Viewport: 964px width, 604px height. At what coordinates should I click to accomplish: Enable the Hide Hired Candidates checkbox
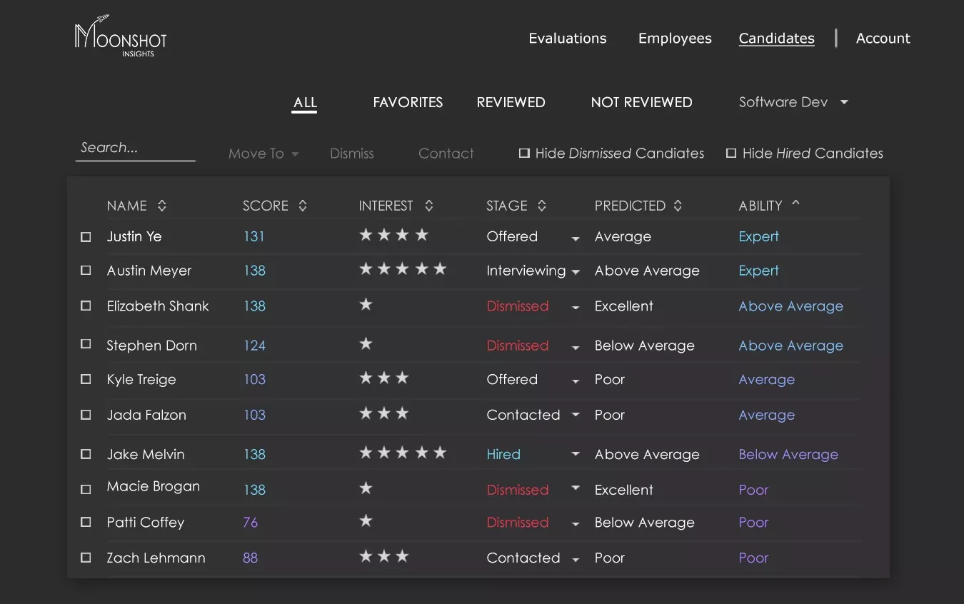pyautogui.click(x=731, y=153)
